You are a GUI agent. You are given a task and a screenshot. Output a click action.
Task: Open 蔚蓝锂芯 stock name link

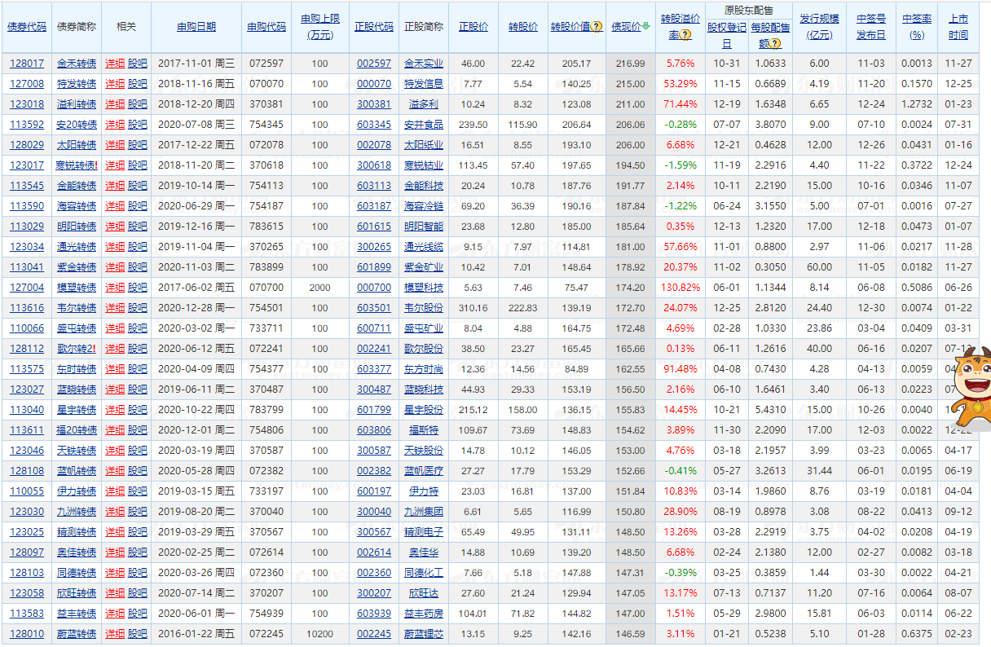point(424,634)
